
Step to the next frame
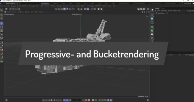(55, 100)
